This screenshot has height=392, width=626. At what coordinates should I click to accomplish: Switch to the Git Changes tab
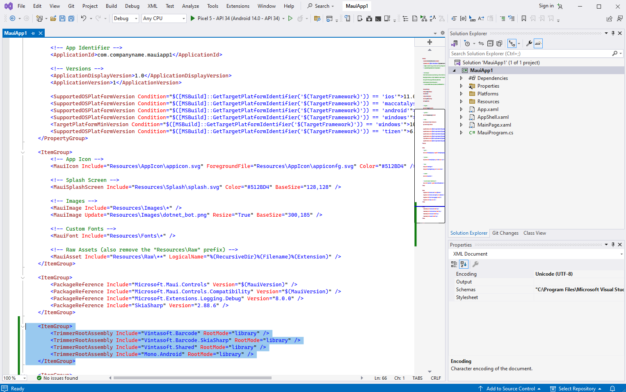pos(505,233)
